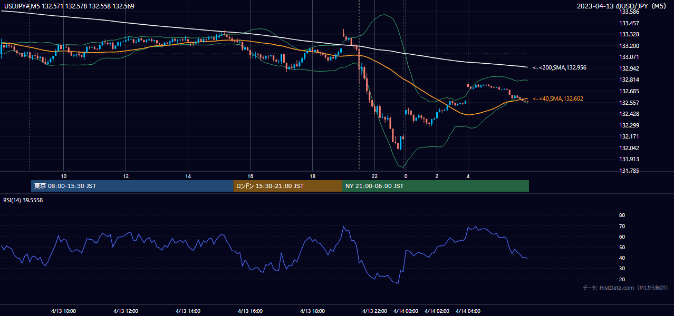The width and height of the screenshot is (674, 316).
Task: Click RSI axis level 50
Action: 622,247
